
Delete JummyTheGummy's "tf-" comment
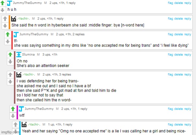(178, 34)
